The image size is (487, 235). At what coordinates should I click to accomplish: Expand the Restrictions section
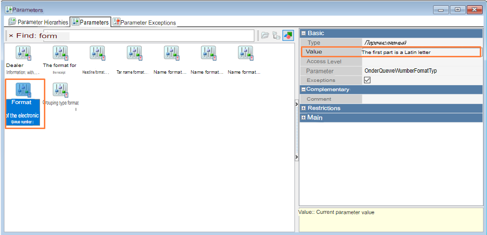tap(304, 108)
